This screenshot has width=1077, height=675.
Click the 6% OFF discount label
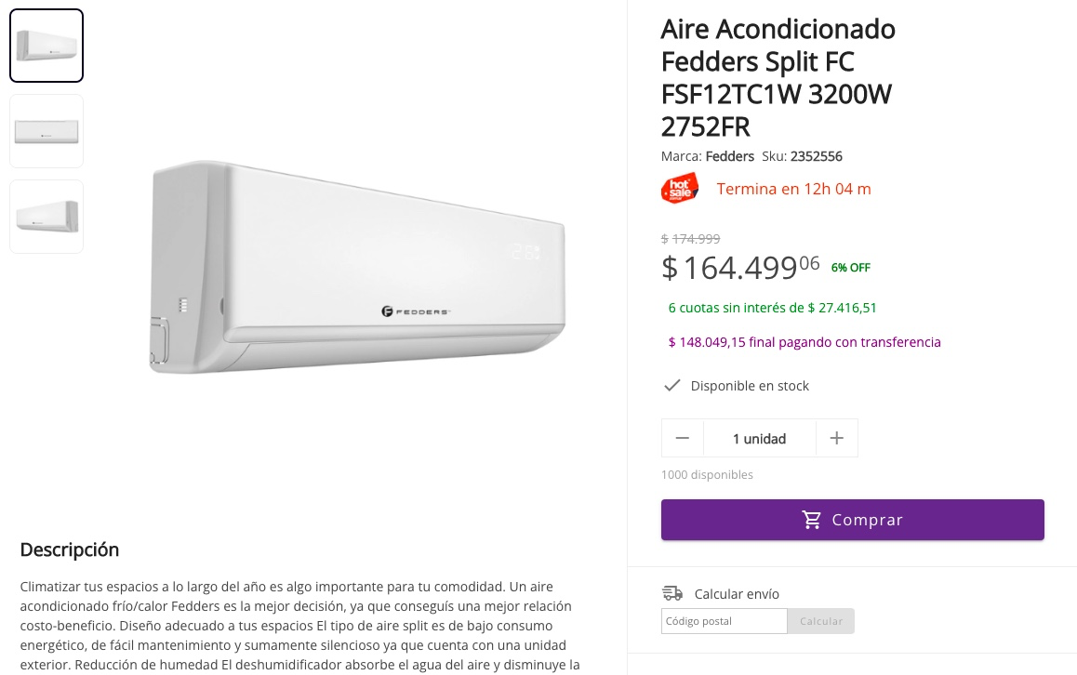click(x=850, y=268)
